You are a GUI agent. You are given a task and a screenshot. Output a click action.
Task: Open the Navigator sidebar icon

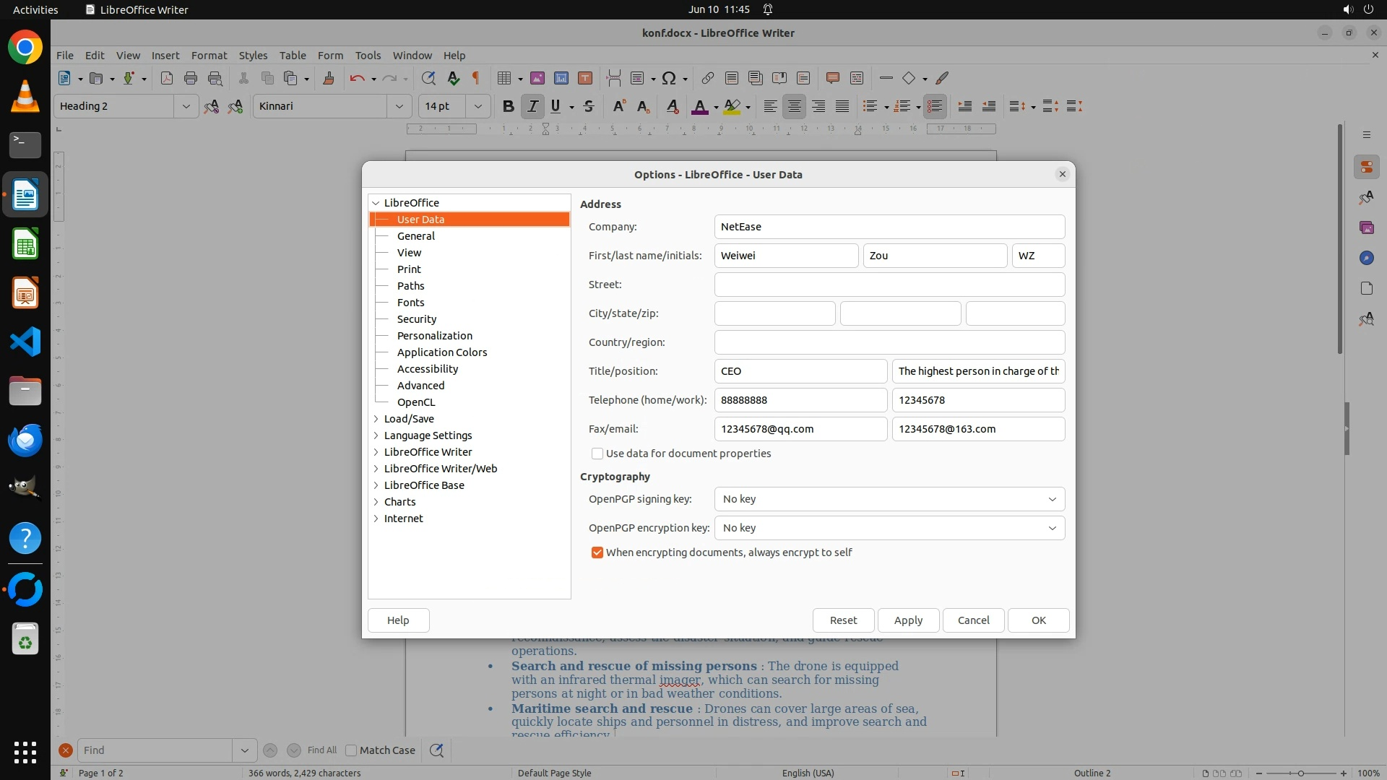(1366, 258)
